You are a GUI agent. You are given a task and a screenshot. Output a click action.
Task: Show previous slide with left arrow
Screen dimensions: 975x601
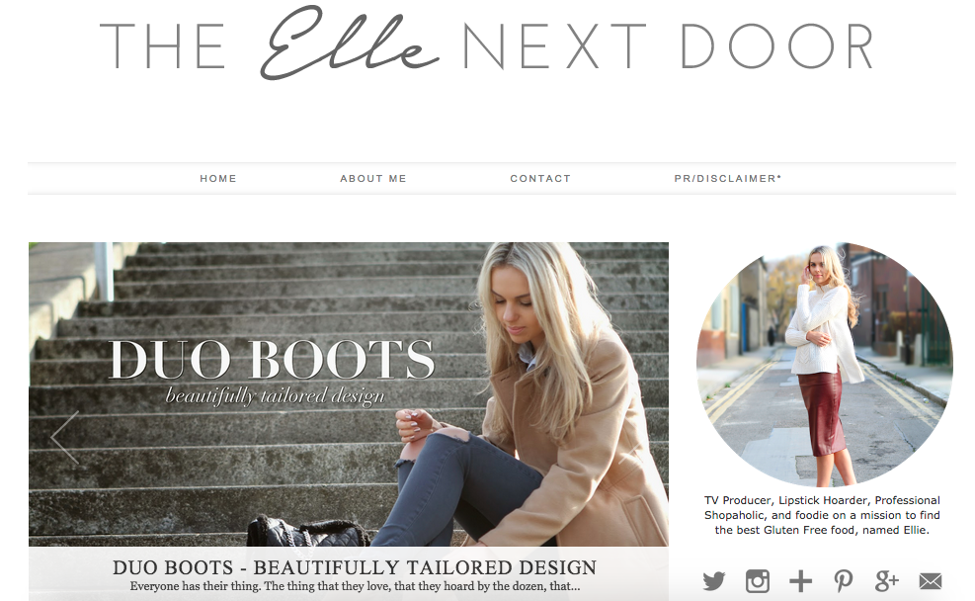point(65,437)
